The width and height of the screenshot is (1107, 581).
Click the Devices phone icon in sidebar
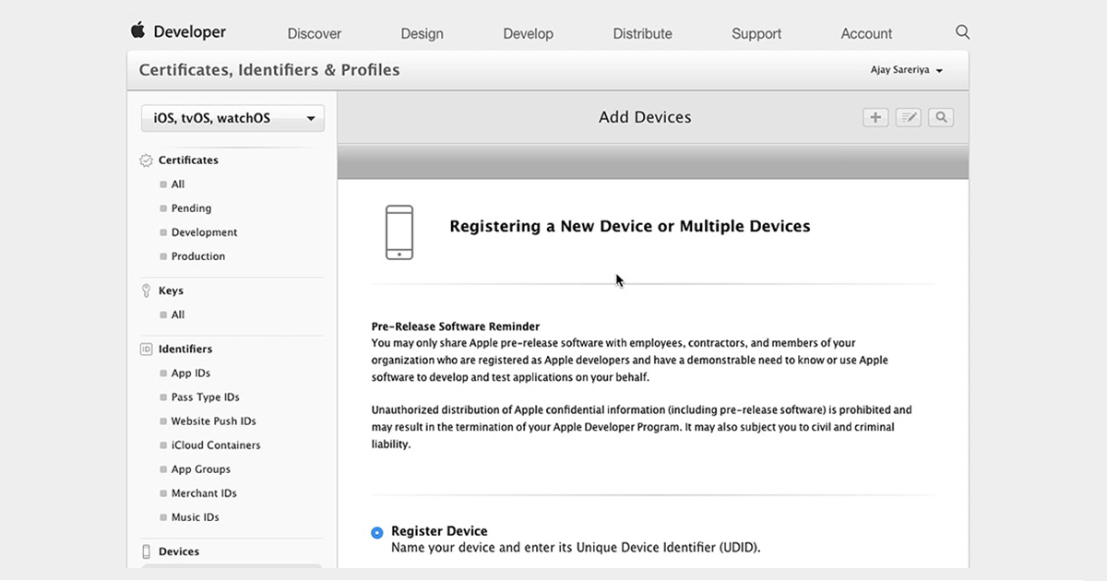[x=146, y=551]
